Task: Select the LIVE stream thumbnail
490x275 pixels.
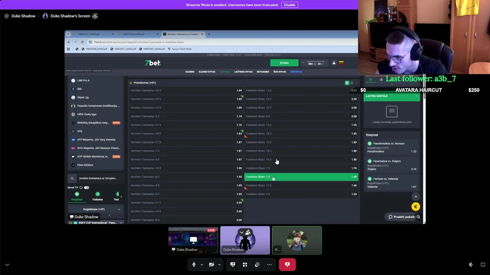Action: 193,240
